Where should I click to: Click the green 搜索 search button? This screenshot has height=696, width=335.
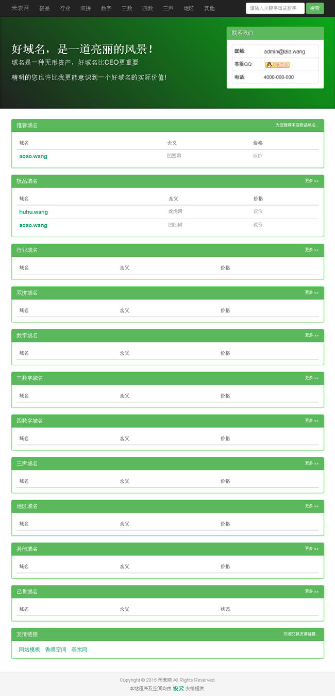[315, 8]
